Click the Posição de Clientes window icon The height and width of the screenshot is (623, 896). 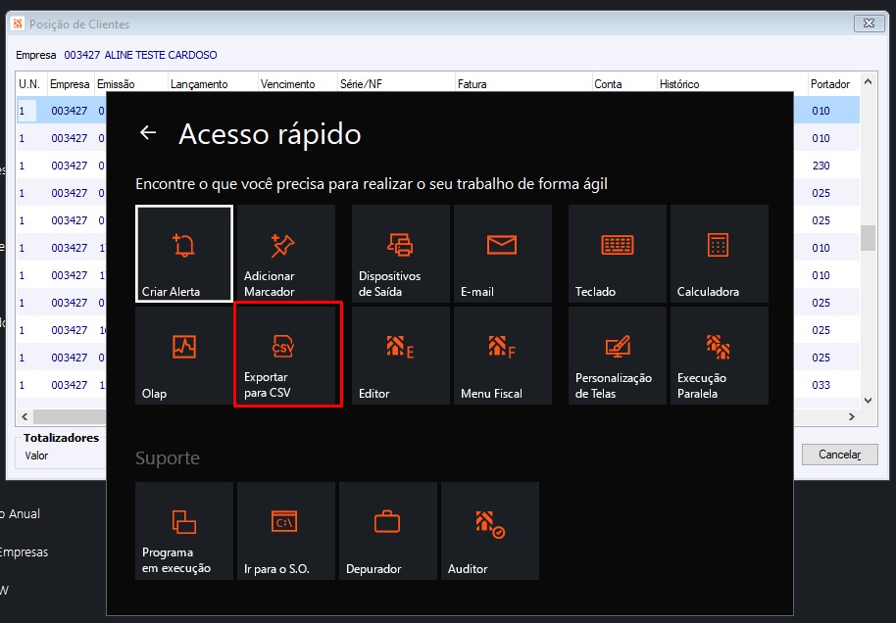pyautogui.click(x=18, y=24)
